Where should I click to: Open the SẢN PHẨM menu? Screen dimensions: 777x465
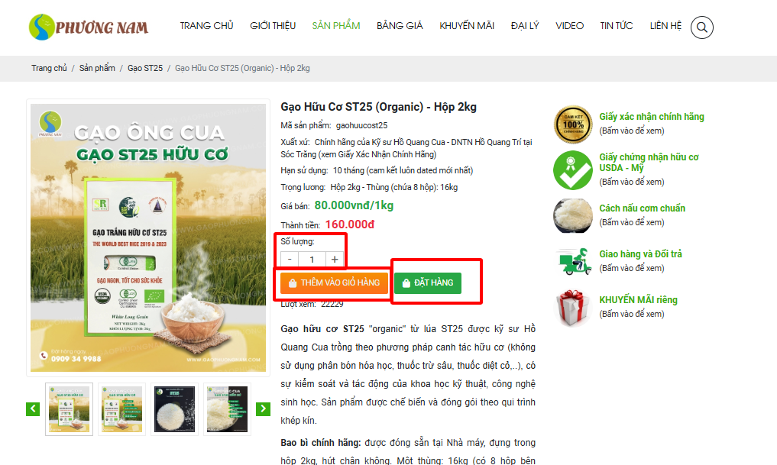336,26
